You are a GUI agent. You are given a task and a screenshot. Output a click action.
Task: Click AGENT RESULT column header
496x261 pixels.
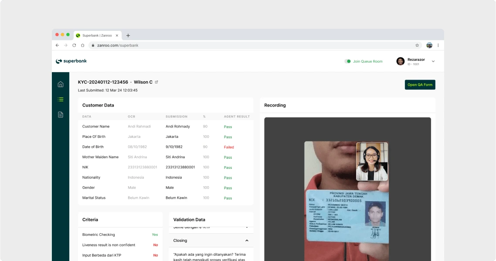coord(237,117)
